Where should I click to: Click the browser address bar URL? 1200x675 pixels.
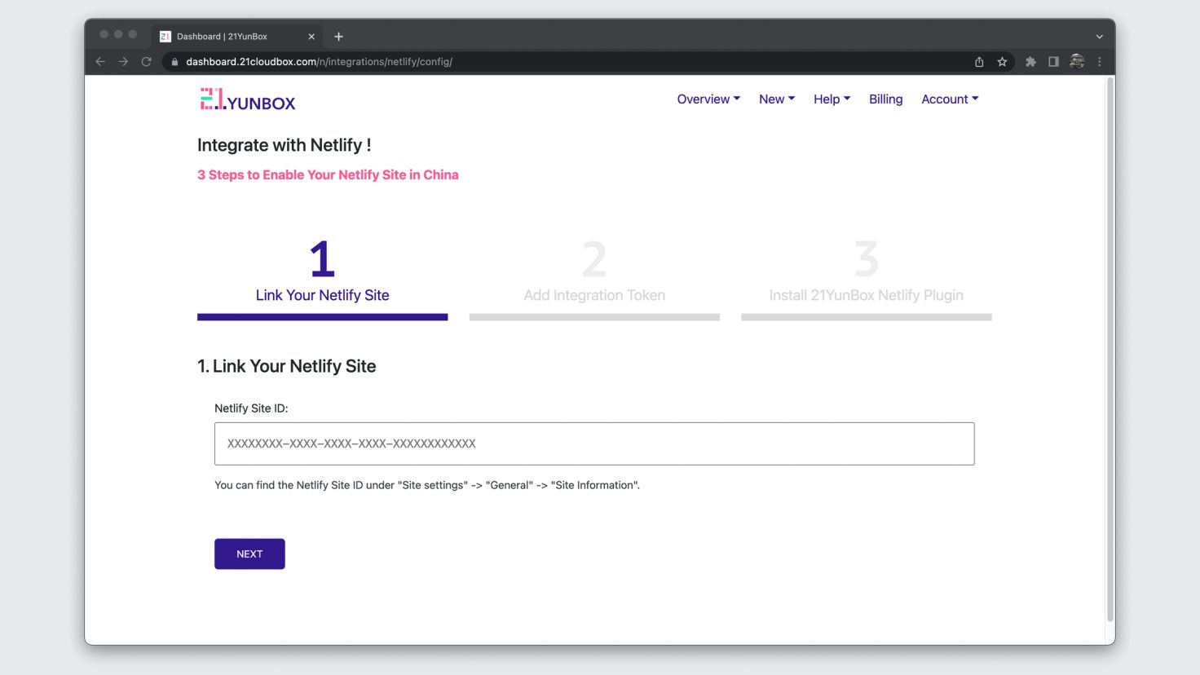[319, 62]
